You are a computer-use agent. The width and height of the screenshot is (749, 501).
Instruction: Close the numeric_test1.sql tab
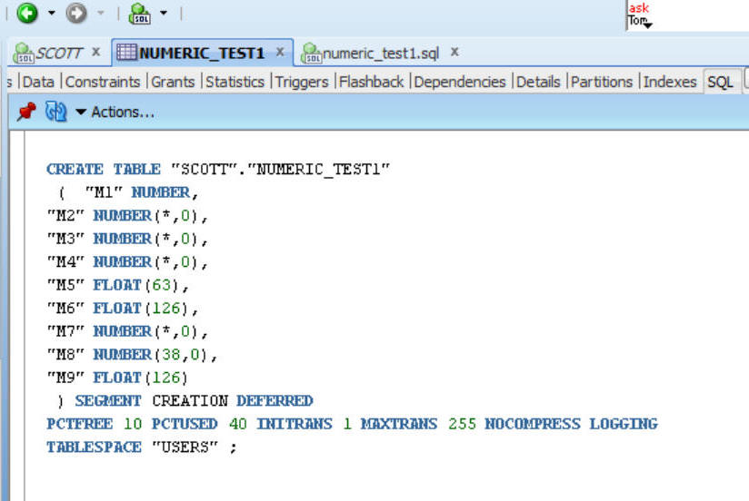pyautogui.click(x=454, y=52)
